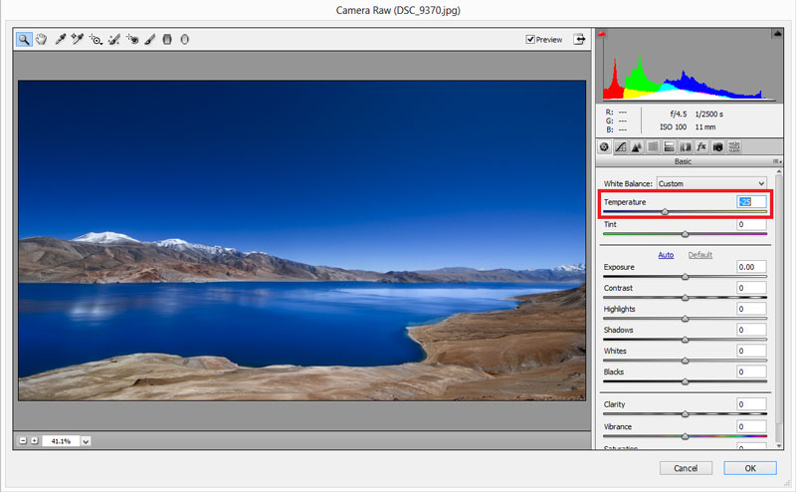Uncheck the Preview checkbox
Viewport: 796px width, 492px height.
point(531,40)
